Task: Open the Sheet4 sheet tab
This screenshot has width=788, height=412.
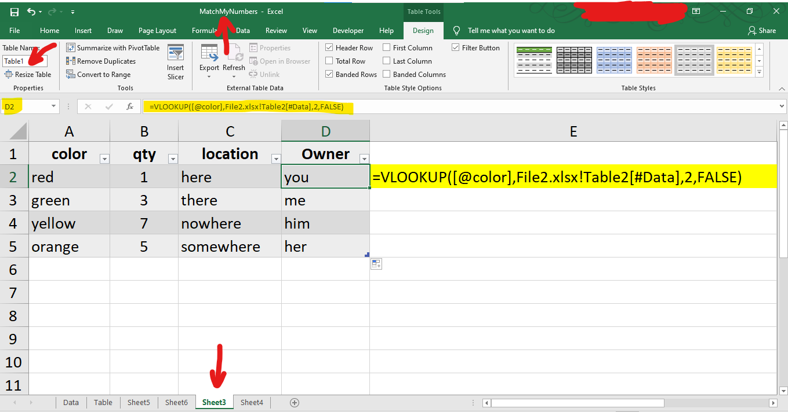Action: tap(252, 402)
